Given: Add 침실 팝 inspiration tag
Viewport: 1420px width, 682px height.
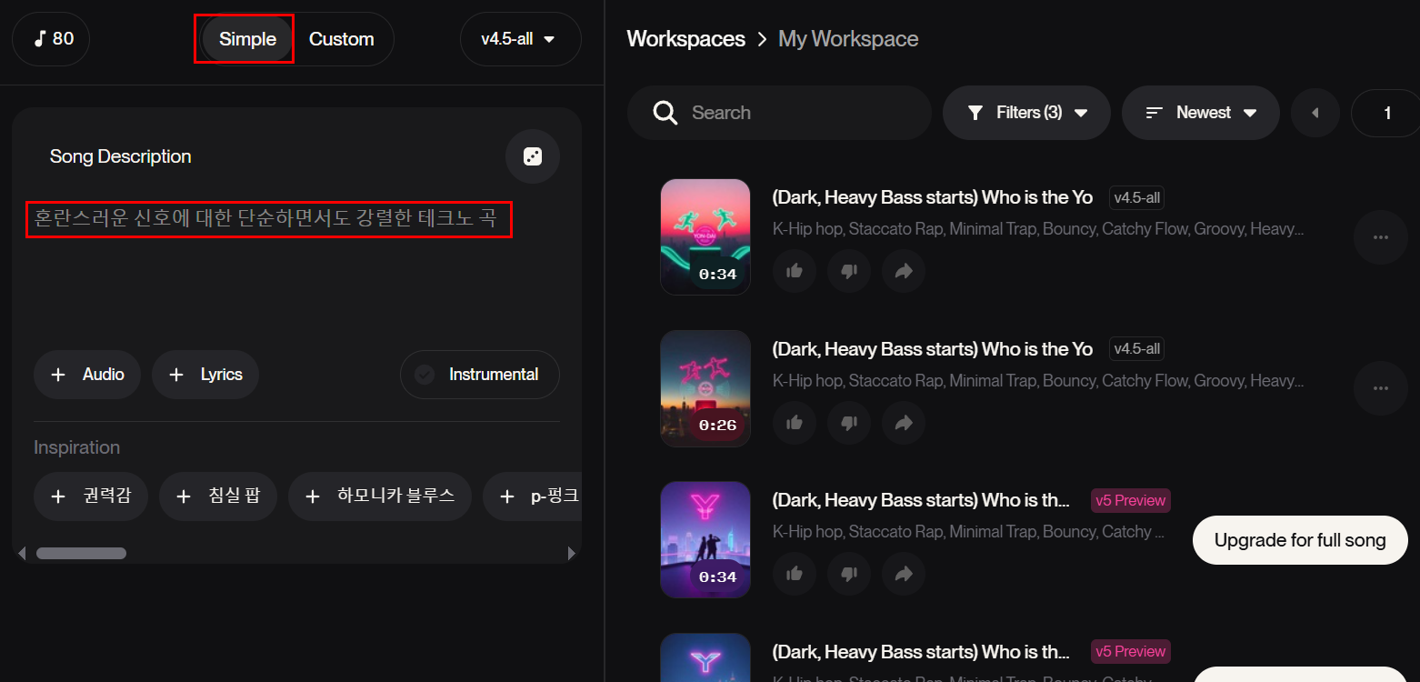Looking at the screenshot, I should [x=218, y=496].
